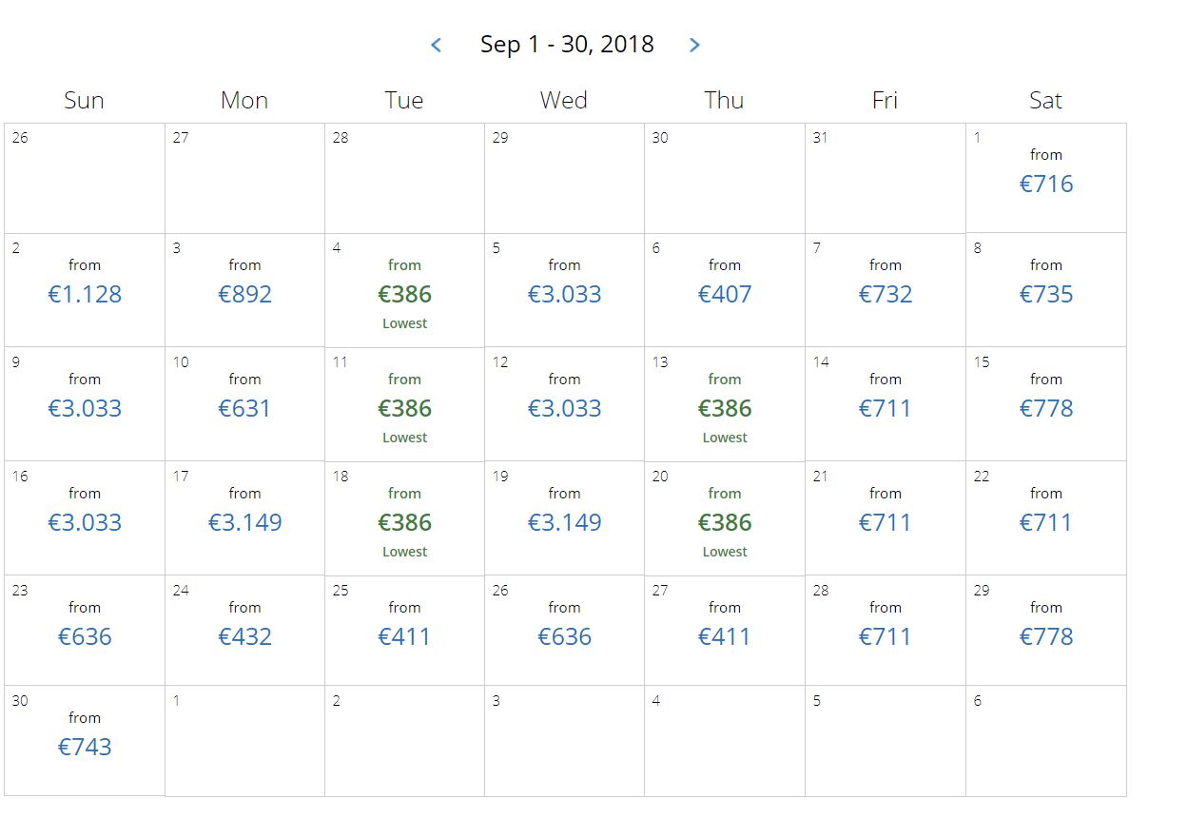Viewport: 1188px width, 838px height.
Task: Pick September 25 fare €411
Action: click(x=404, y=631)
